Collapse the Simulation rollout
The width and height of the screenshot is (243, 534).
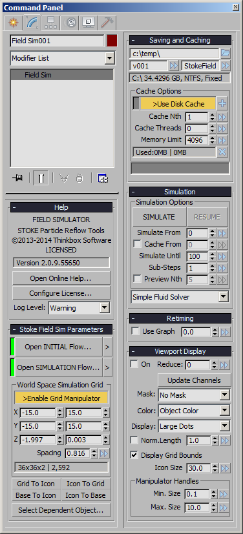180,192
